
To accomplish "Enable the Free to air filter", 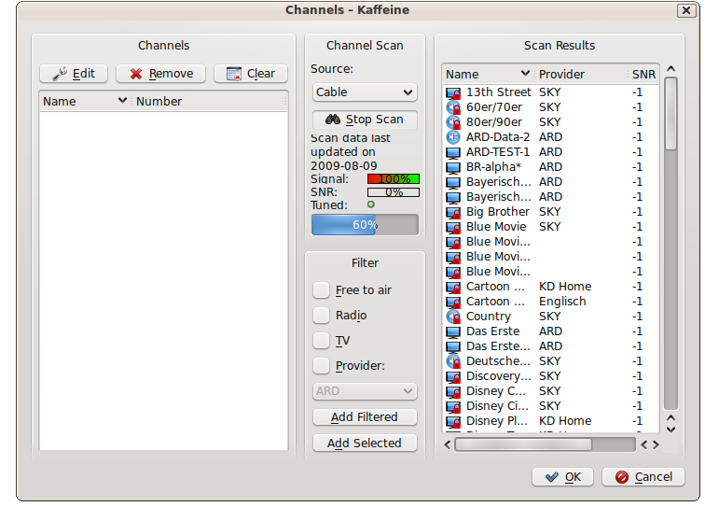I will click(321, 290).
